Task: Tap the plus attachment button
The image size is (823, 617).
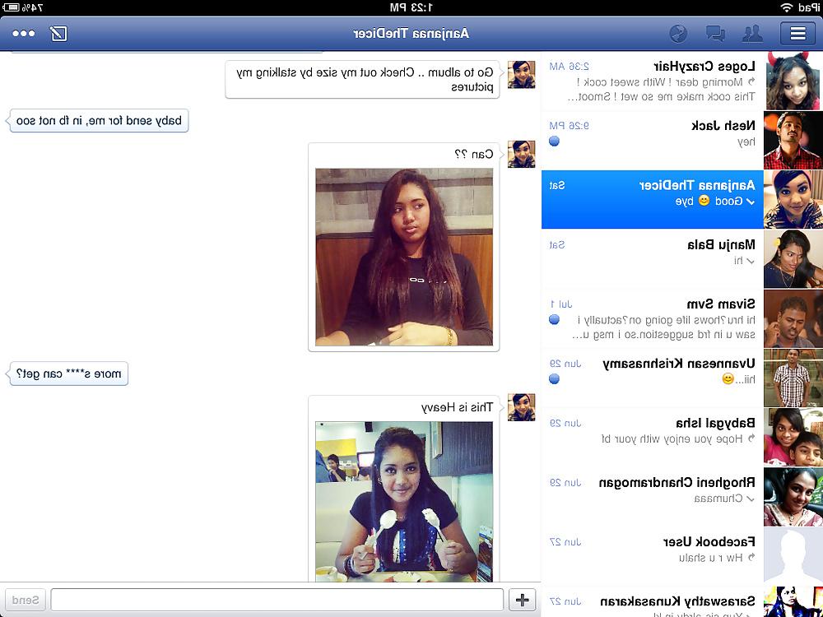Action: coord(523,599)
